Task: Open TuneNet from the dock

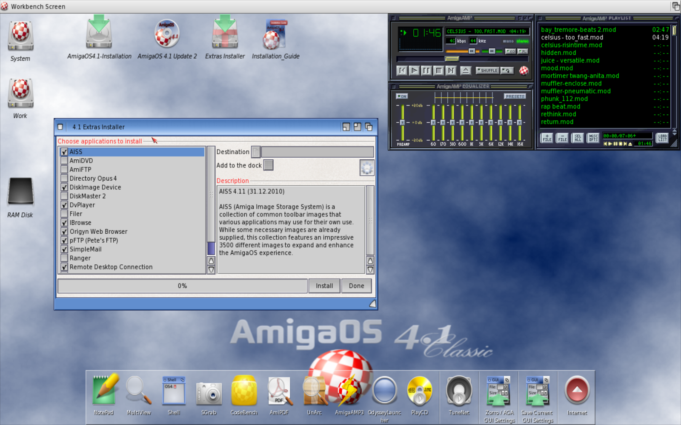Action: point(459,390)
